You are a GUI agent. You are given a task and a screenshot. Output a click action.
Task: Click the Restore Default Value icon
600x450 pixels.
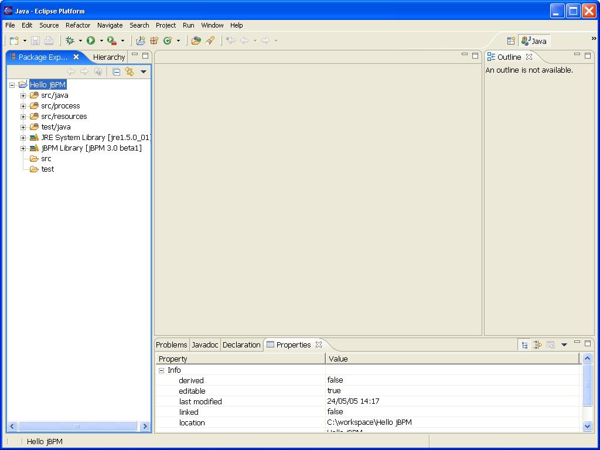tap(551, 345)
